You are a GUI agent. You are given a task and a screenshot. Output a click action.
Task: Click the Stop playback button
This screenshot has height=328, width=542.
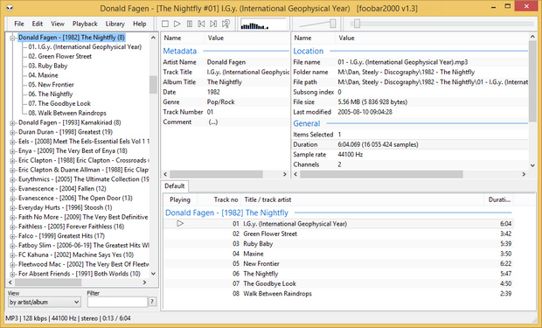(x=165, y=24)
